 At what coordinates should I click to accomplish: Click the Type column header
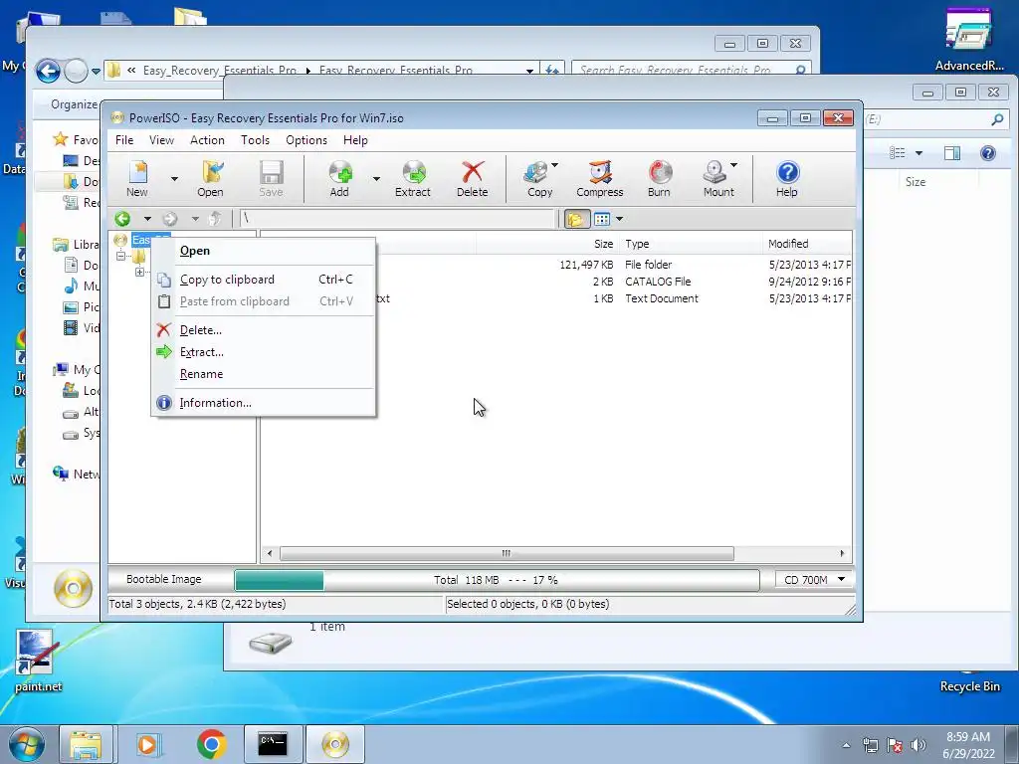click(691, 245)
